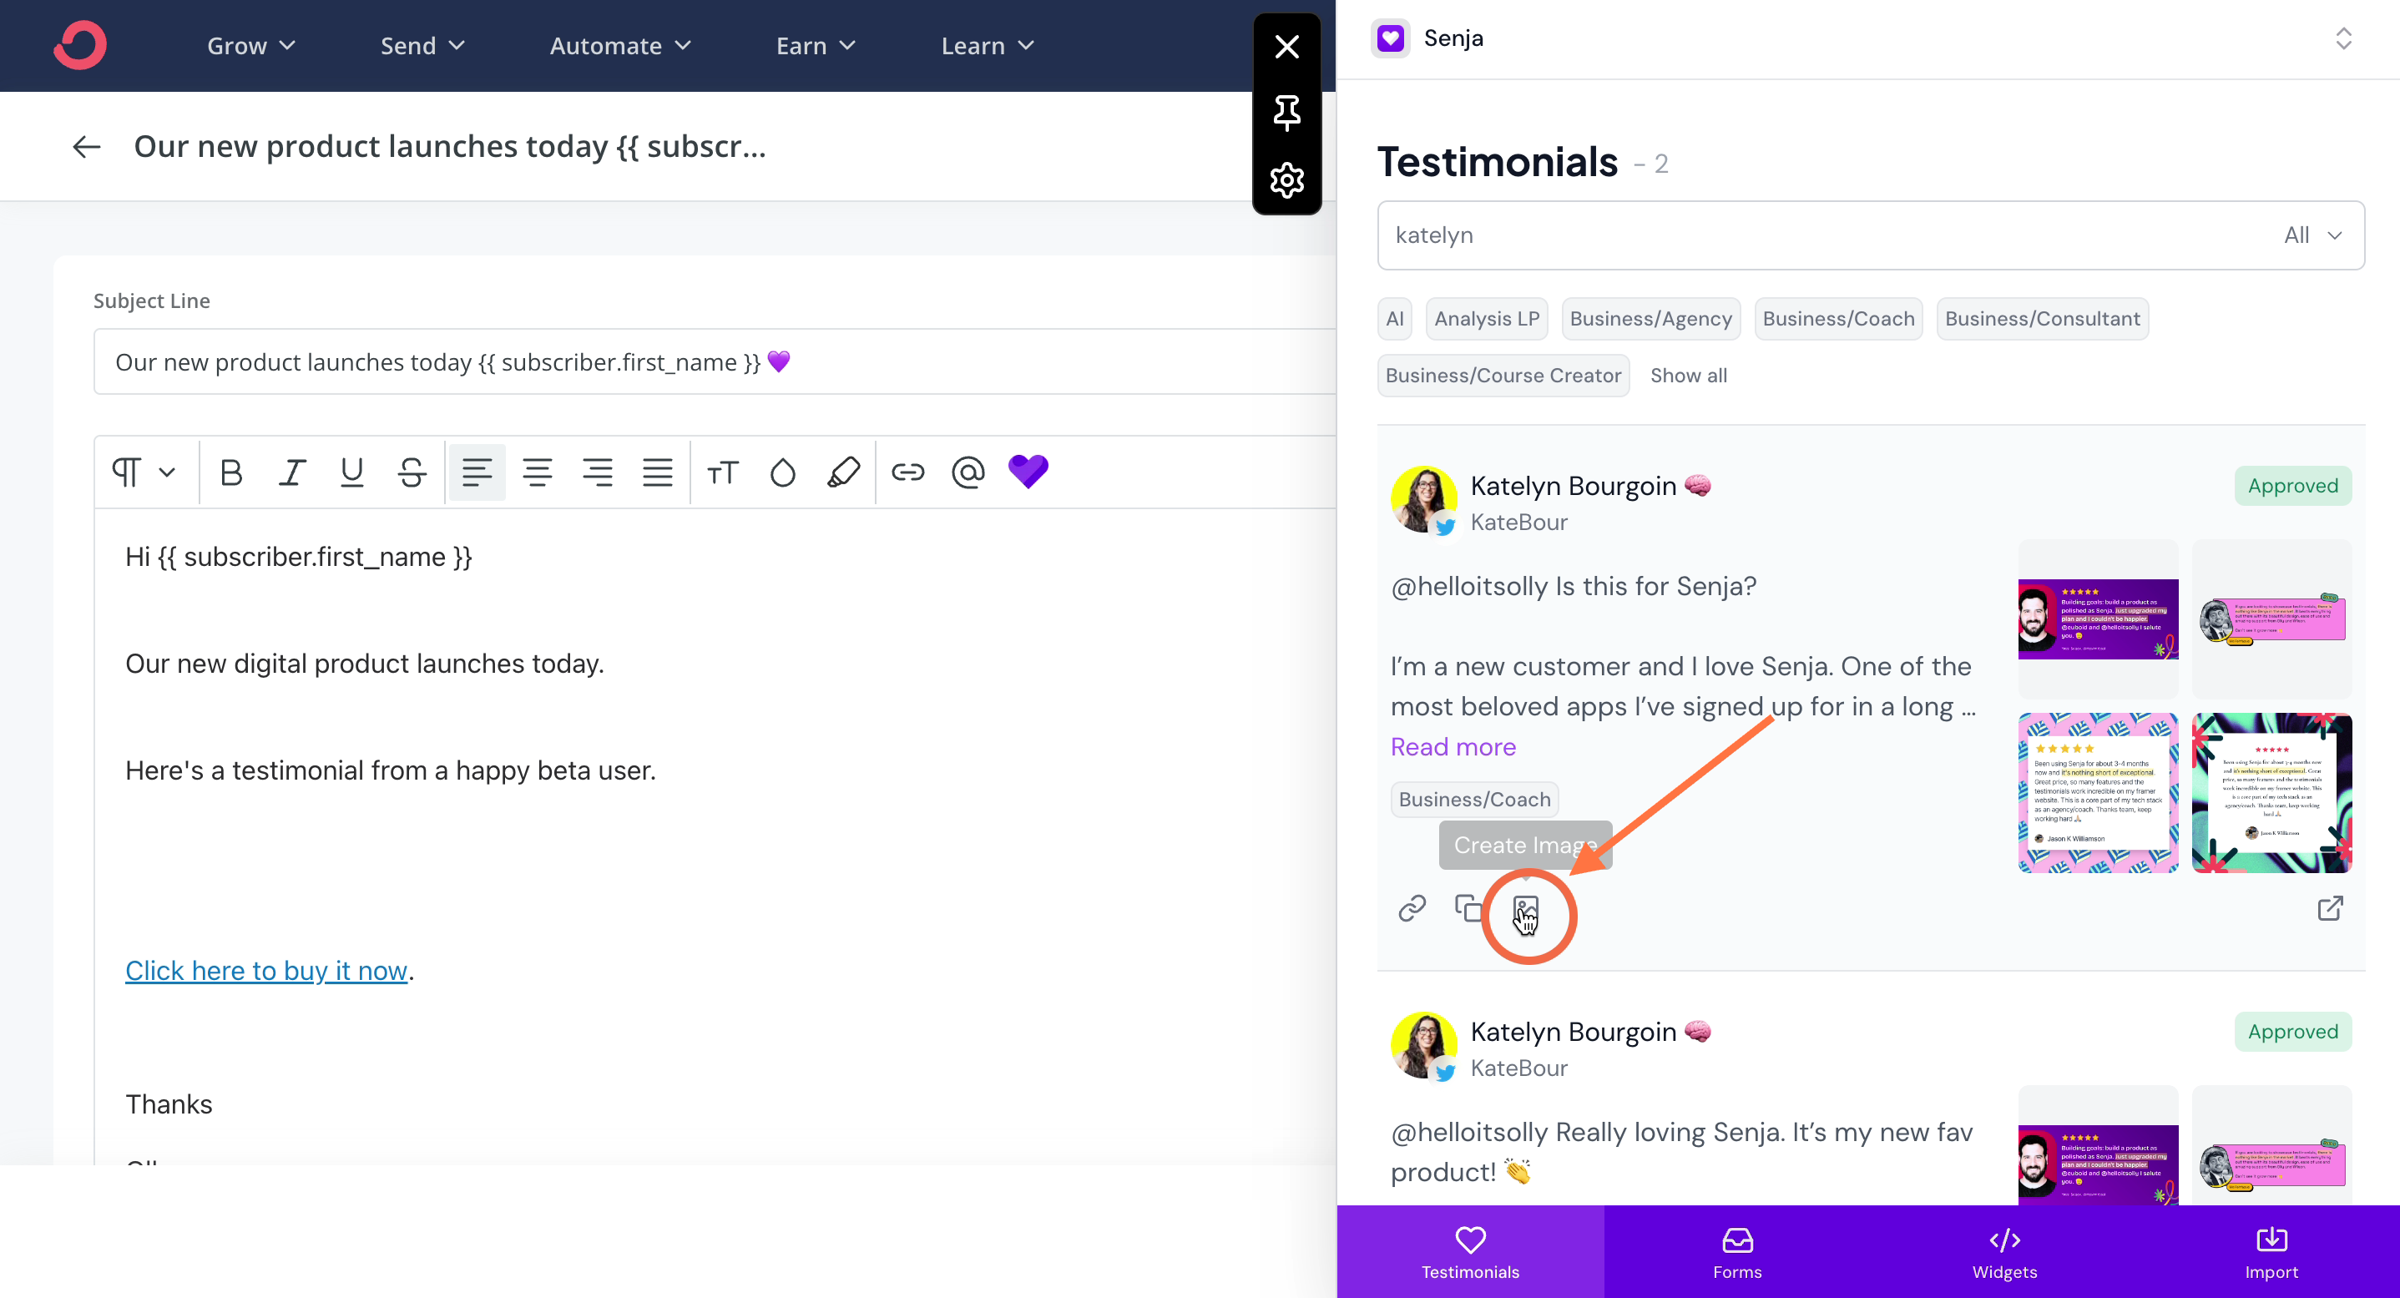The image size is (2400, 1298).
Task: Select the purple testimonial image thumbnail
Action: click(2098, 619)
